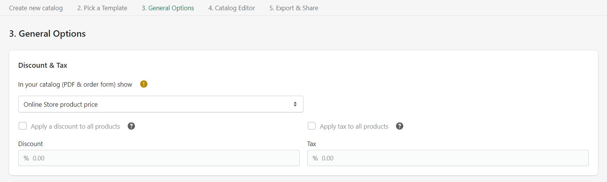
Task: Open the 4. Catalog Editor tab
Action: point(232,8)
